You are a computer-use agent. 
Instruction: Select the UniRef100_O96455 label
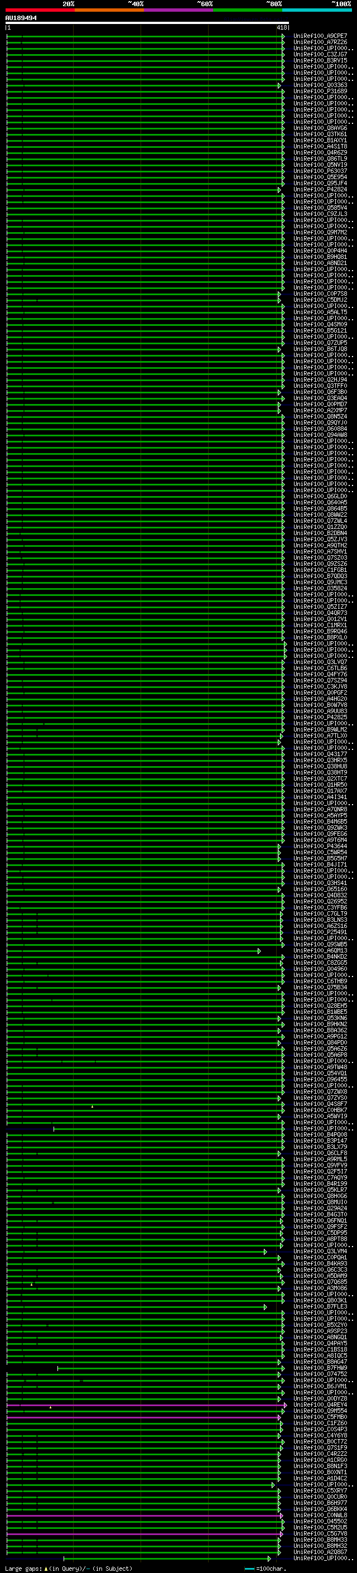pos(320,1080)
